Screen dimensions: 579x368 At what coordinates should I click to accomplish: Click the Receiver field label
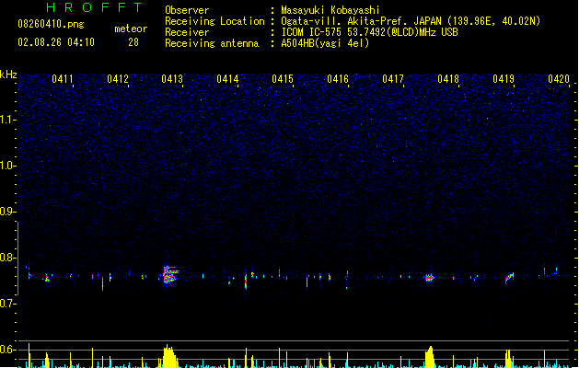(x=187, y=32)
